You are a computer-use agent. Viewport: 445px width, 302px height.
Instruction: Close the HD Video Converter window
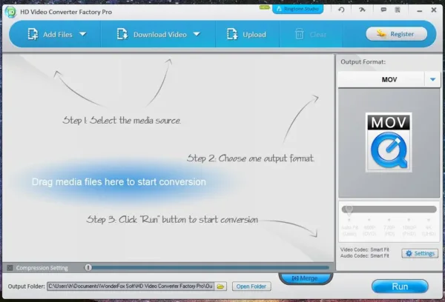pos(434,10)
